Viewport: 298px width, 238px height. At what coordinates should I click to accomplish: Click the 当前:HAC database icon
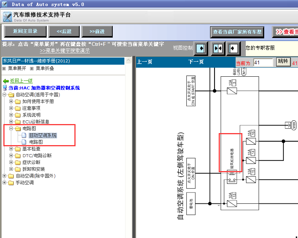tap(5, 88)
